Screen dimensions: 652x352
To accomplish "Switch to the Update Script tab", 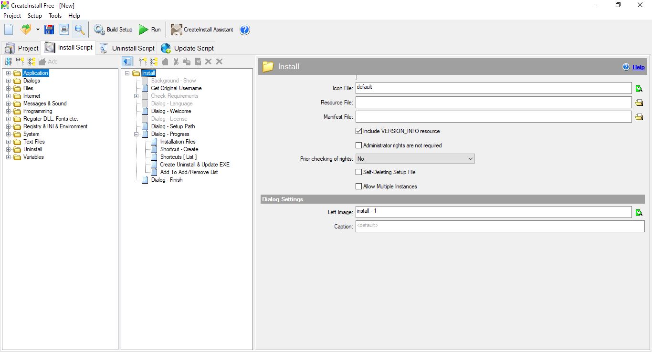I will (x=187, y=48).
